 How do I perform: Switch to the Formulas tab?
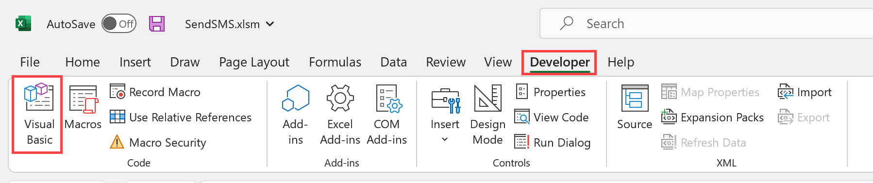(335, 62)
